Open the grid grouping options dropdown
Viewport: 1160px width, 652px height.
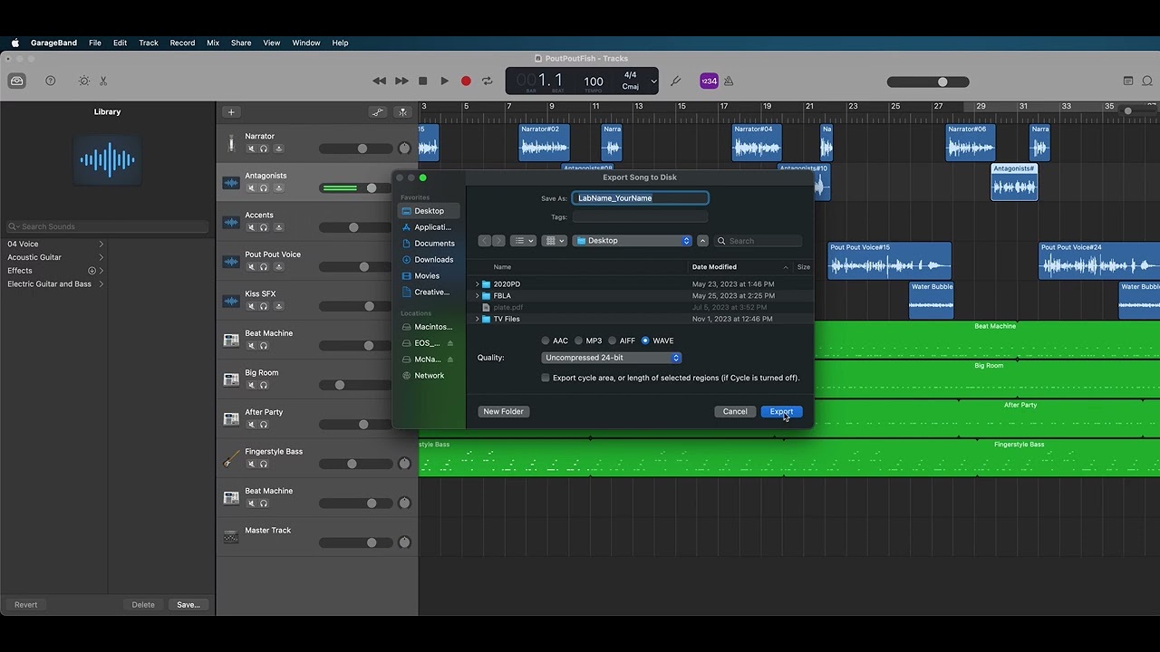(556, 241)
